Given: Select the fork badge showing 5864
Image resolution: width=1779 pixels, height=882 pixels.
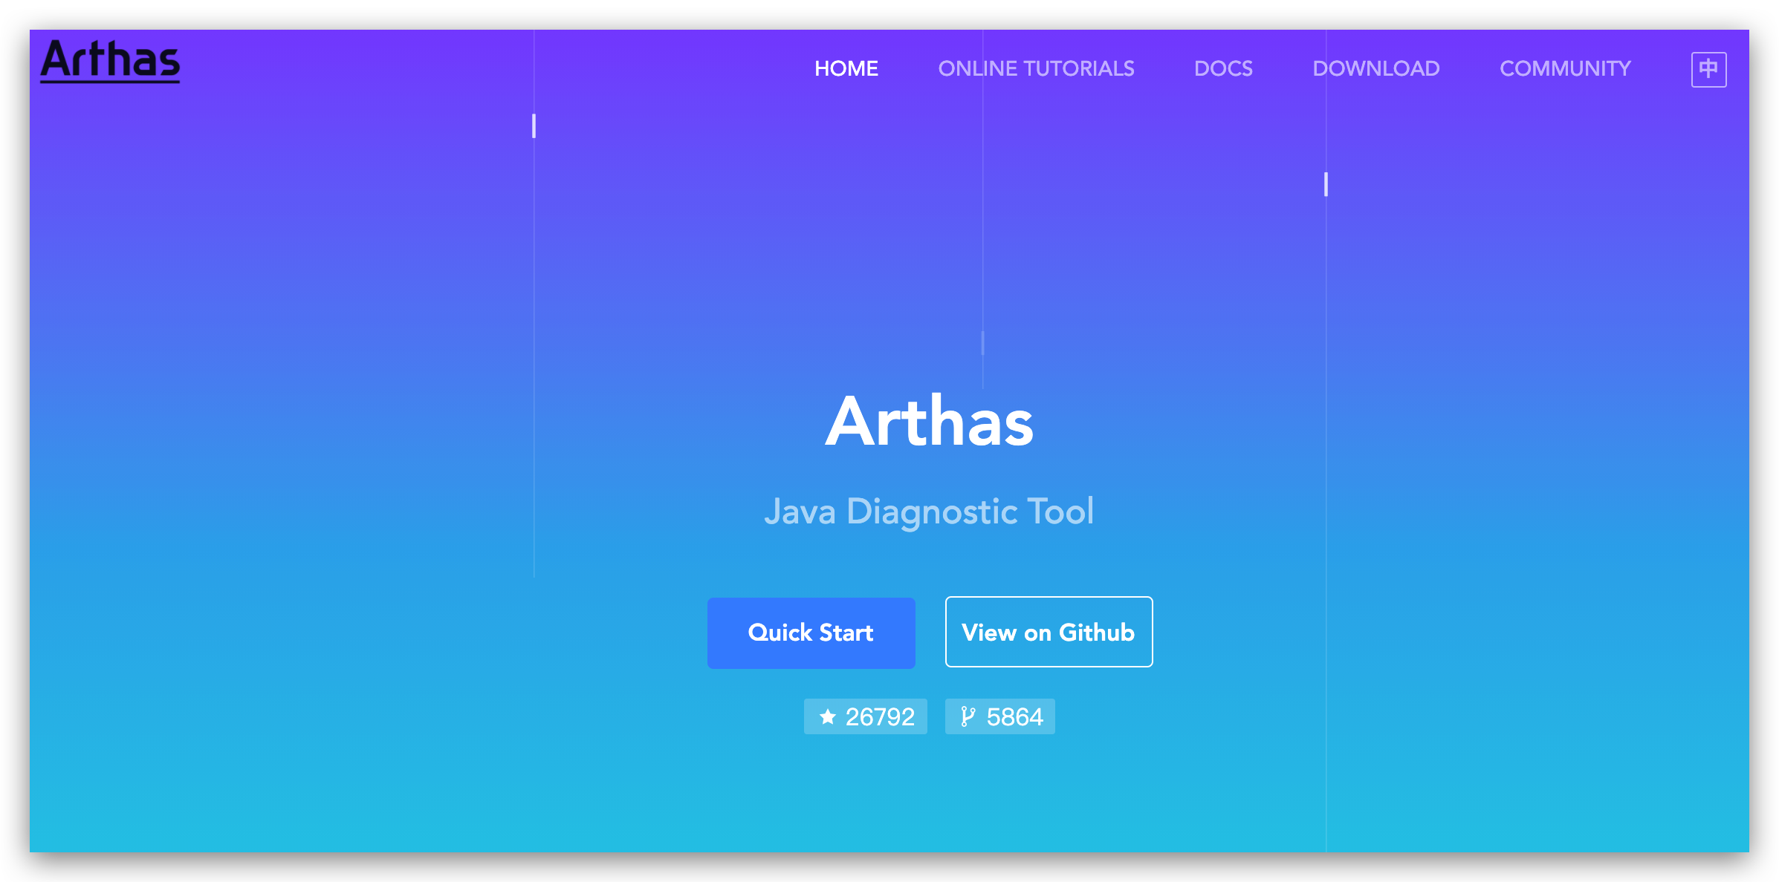Looking at the screenshot, I should (999, 716).
